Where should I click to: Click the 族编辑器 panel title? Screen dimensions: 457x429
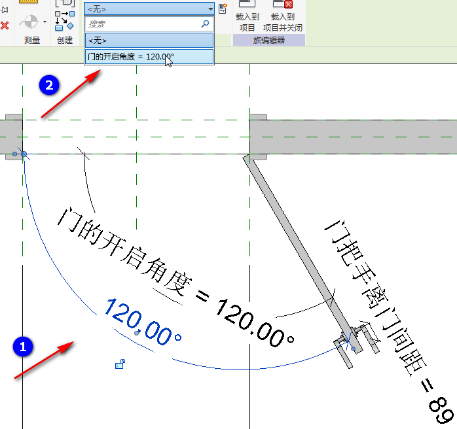(x=268, y=40)
